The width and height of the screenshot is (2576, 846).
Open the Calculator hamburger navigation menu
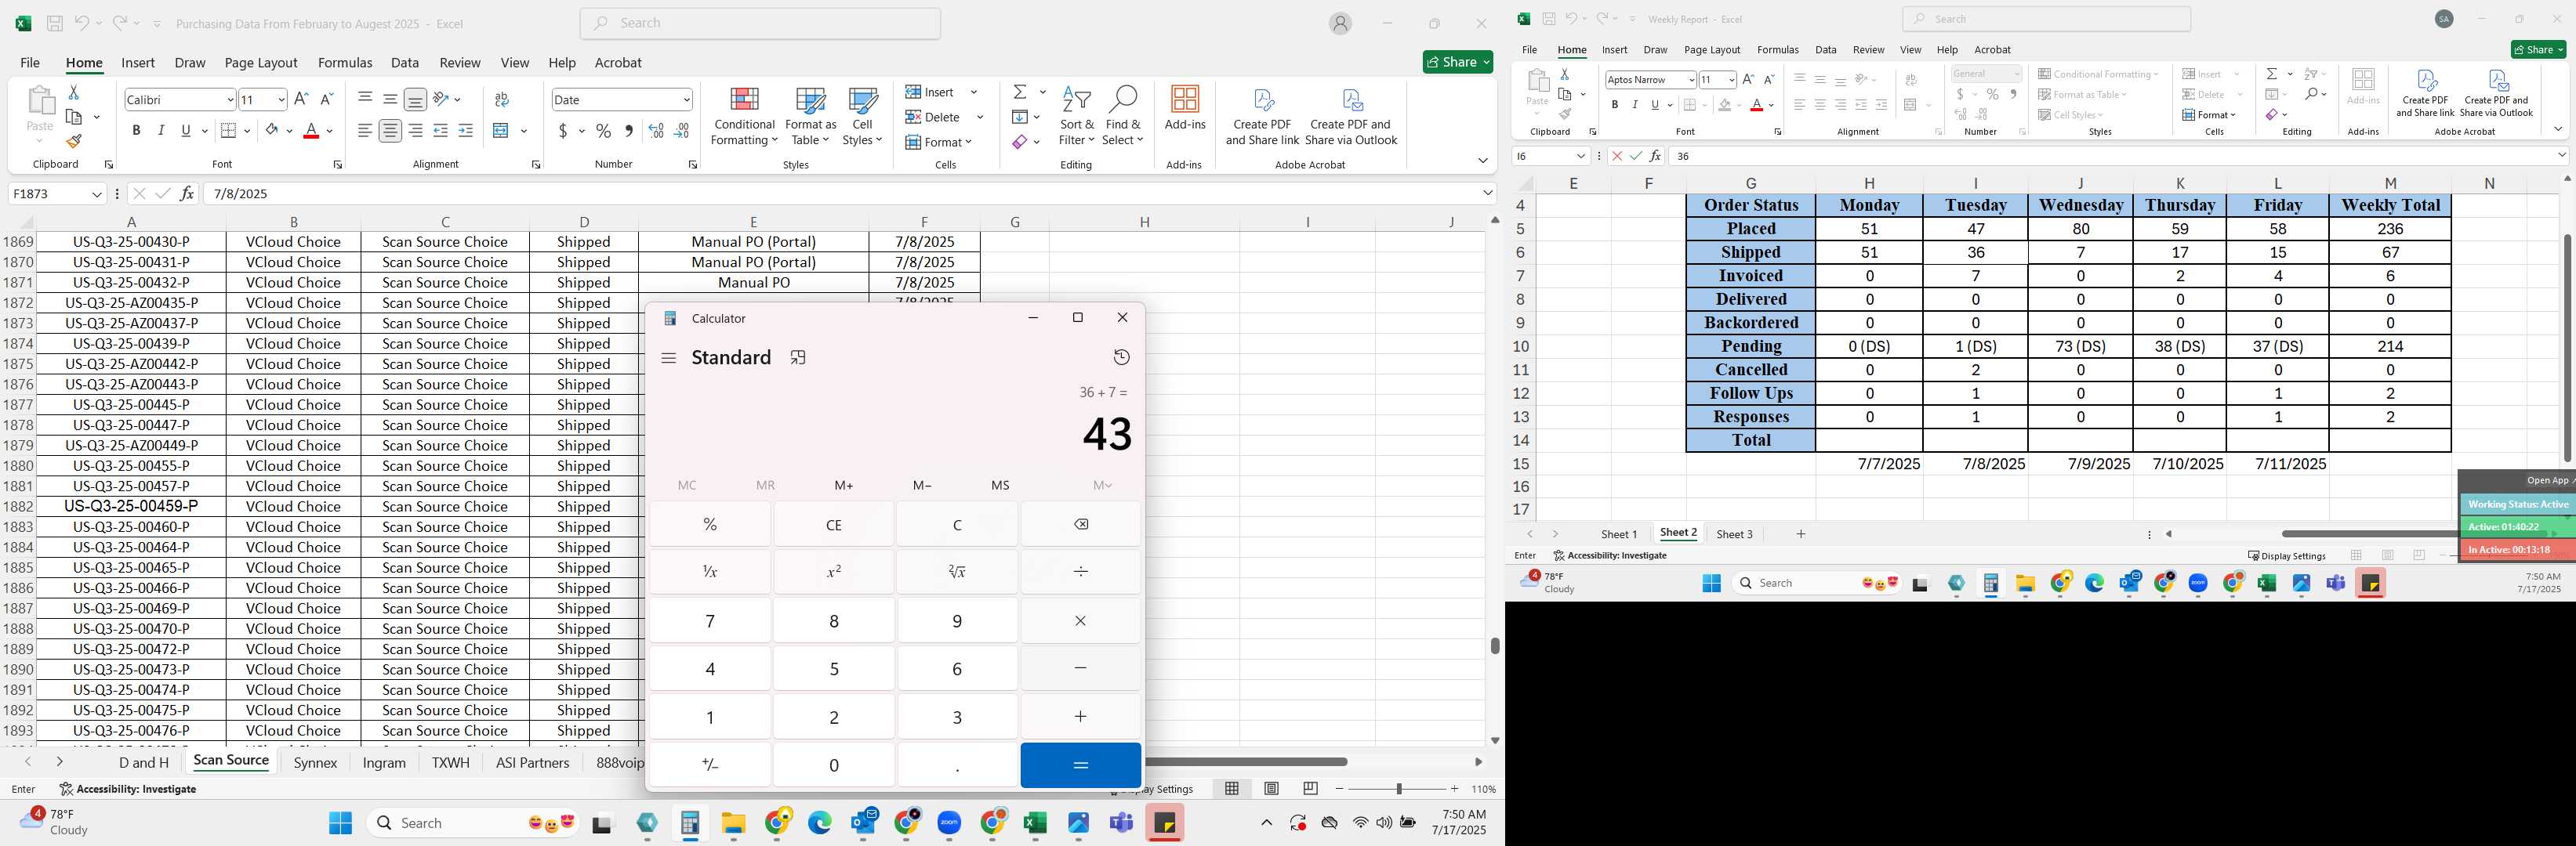[669, 357]
